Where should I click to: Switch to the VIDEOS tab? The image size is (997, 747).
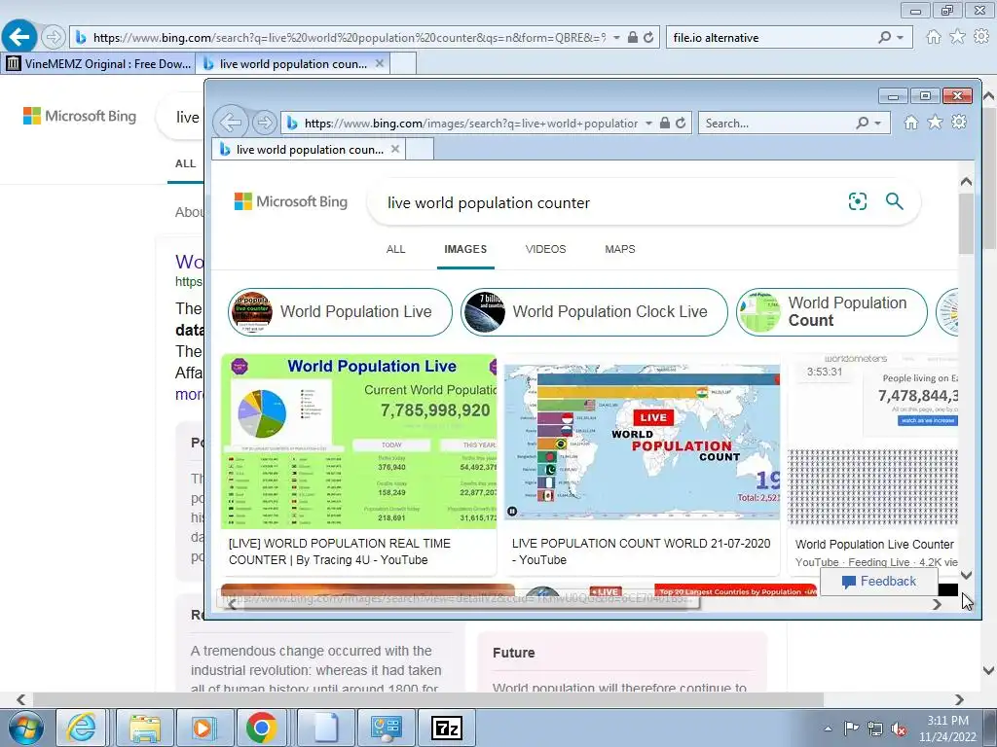pyautogui.click(x=545, y=249)
